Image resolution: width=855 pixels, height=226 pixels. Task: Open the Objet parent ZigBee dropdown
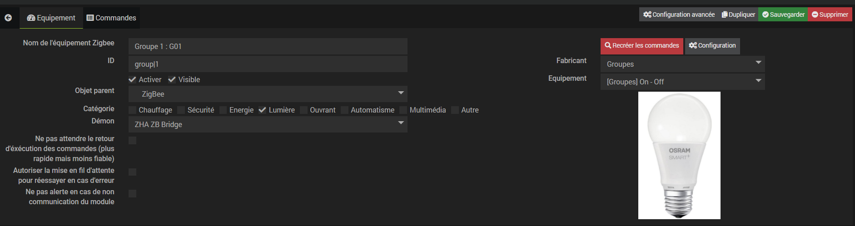pyautogui.click(x=268, y=94)
